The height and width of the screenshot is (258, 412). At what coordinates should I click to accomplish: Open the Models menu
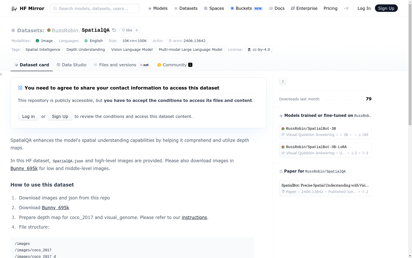[158, 8]
